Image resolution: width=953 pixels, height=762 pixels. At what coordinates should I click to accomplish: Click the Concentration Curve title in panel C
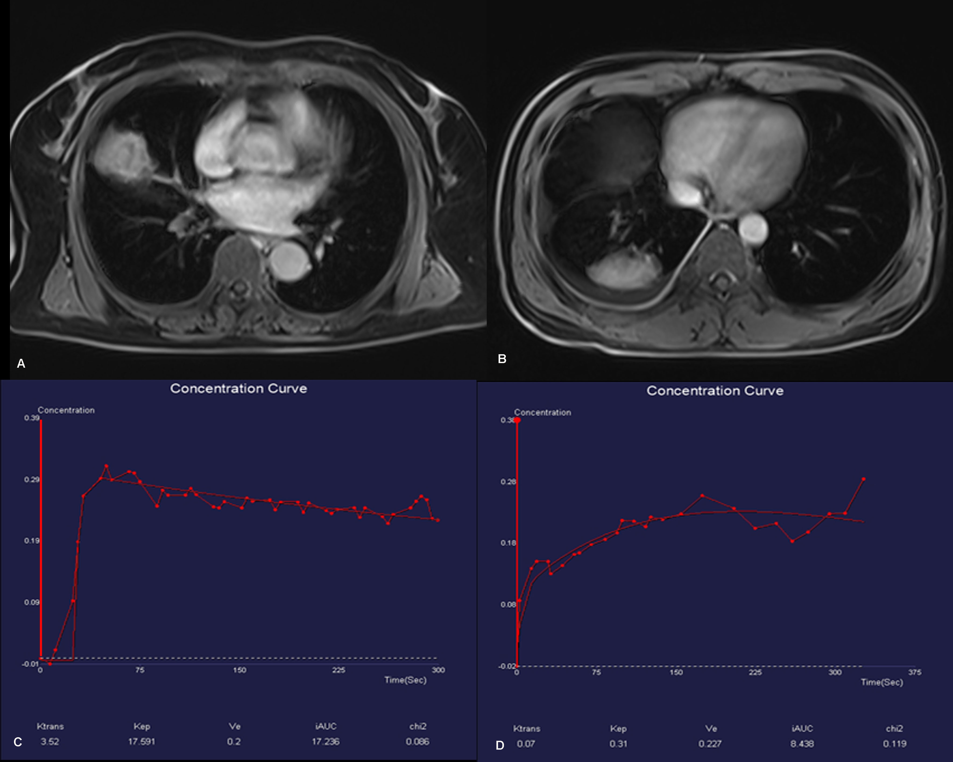point(238,388)
